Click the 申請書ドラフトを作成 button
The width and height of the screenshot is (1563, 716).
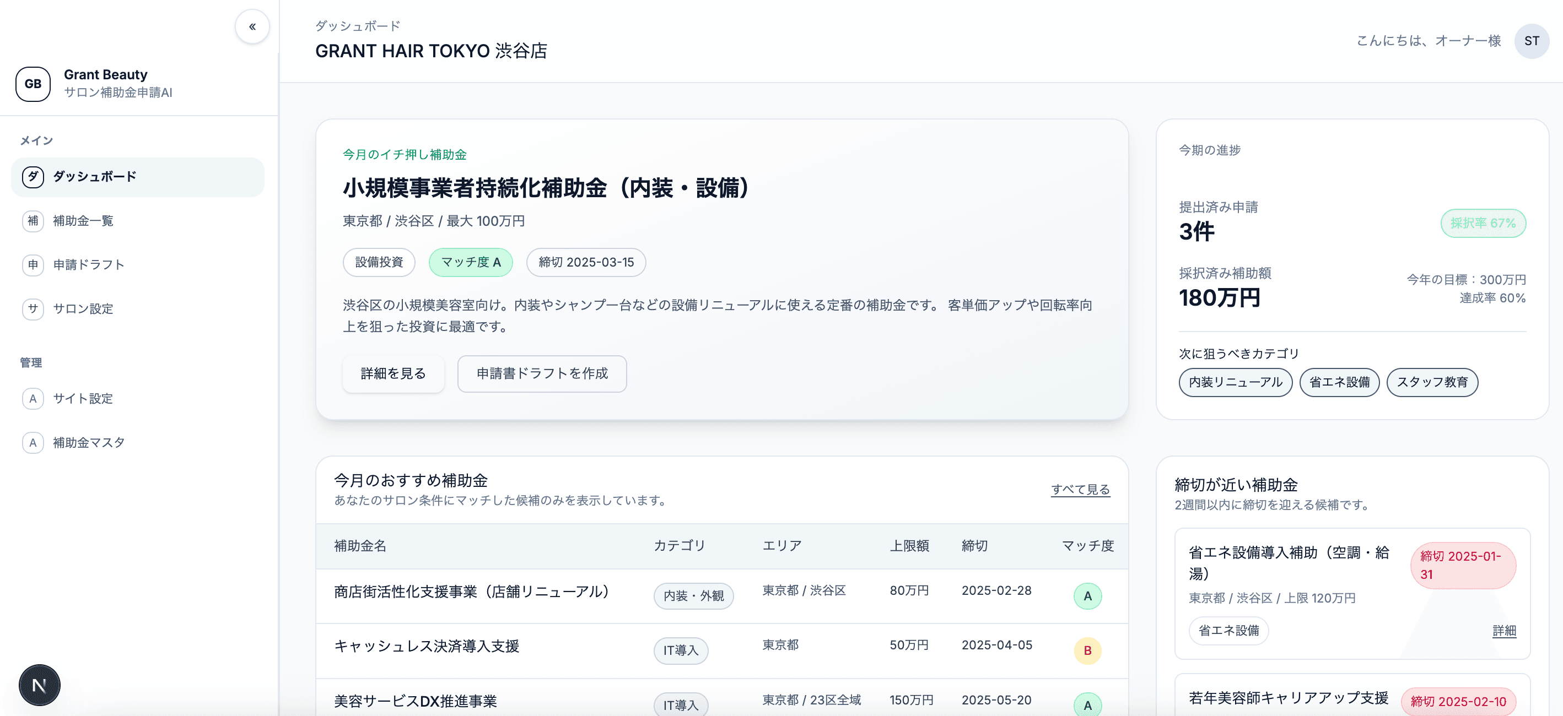pos(542,374)
